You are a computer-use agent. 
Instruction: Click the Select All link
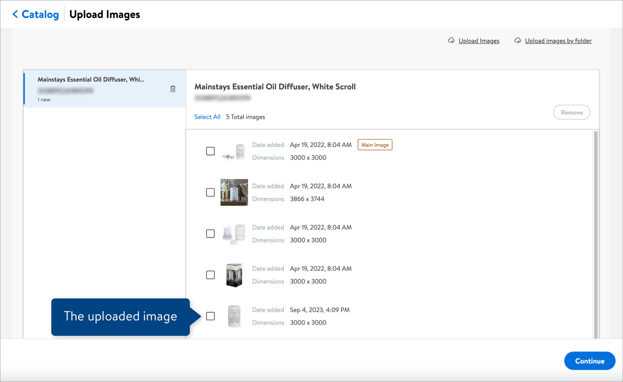(207, 117)
